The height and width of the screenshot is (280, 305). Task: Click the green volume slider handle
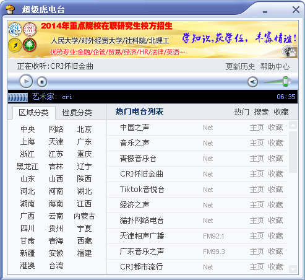pos(286,82)
